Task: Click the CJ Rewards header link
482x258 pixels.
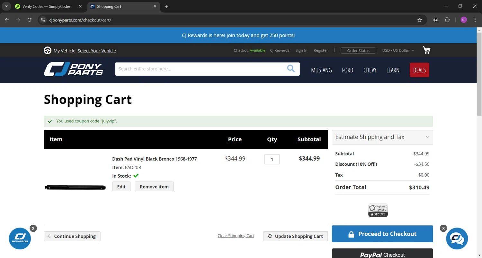Action: coord(280,50)
